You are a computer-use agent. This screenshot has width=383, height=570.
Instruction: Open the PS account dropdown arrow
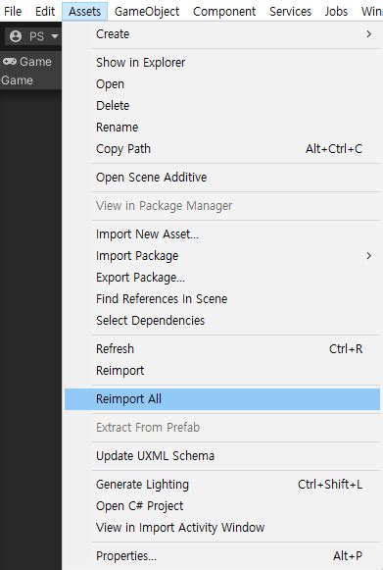coord(55,36)
